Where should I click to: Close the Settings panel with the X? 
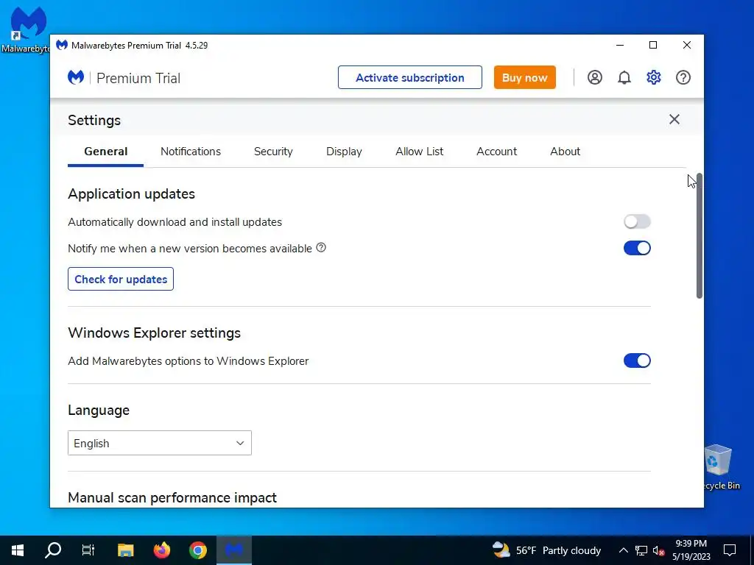pos(674,119)
